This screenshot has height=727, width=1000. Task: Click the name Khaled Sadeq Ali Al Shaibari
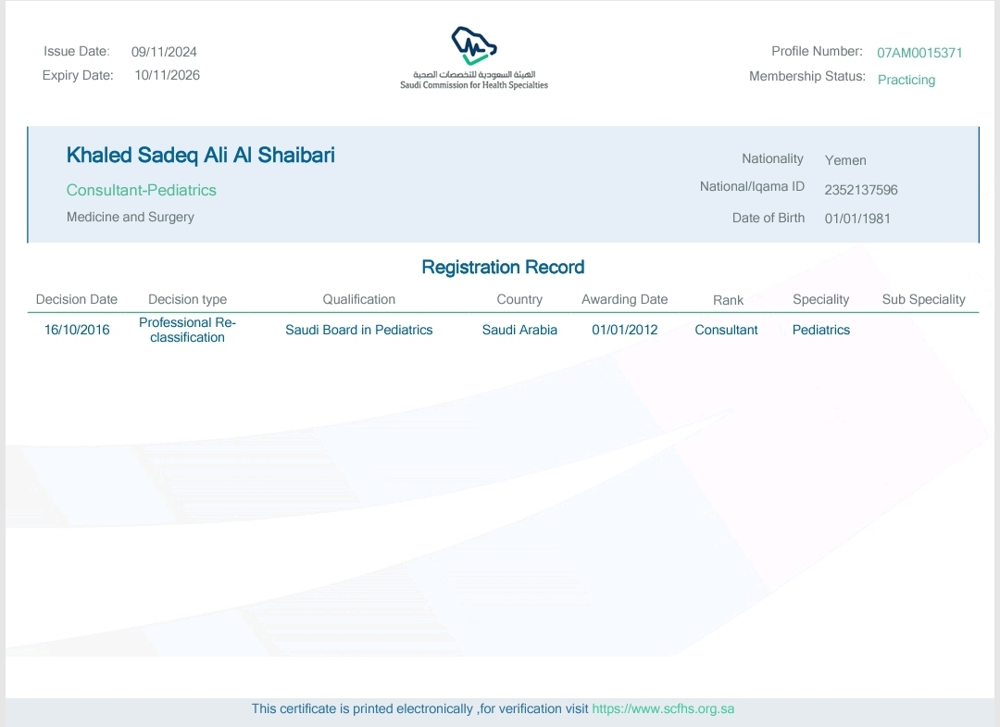201,156
